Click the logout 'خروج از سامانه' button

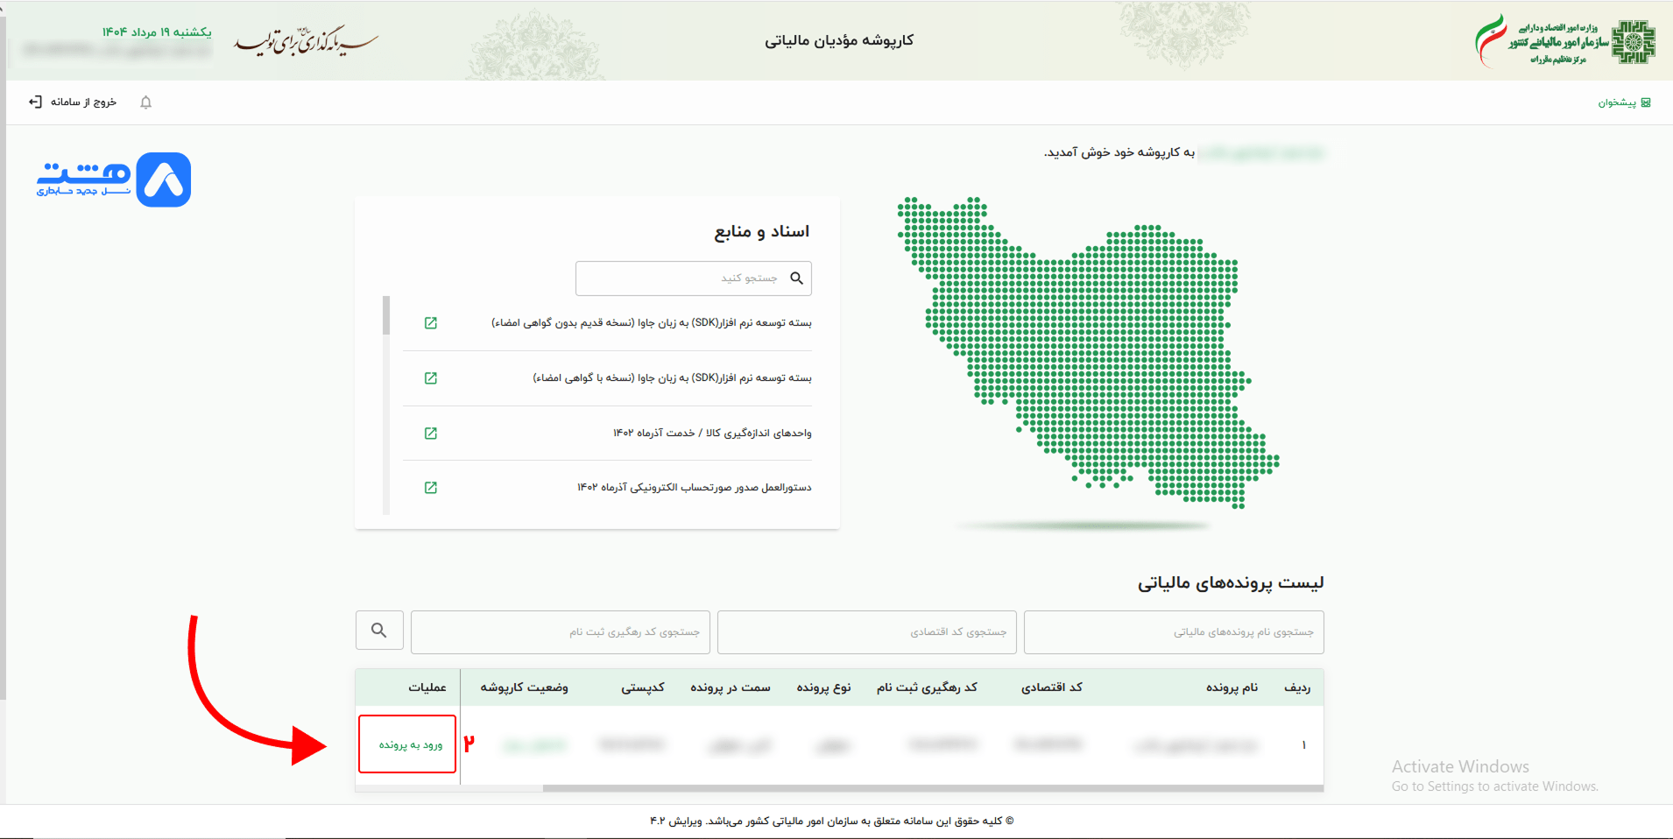(73, 102)
